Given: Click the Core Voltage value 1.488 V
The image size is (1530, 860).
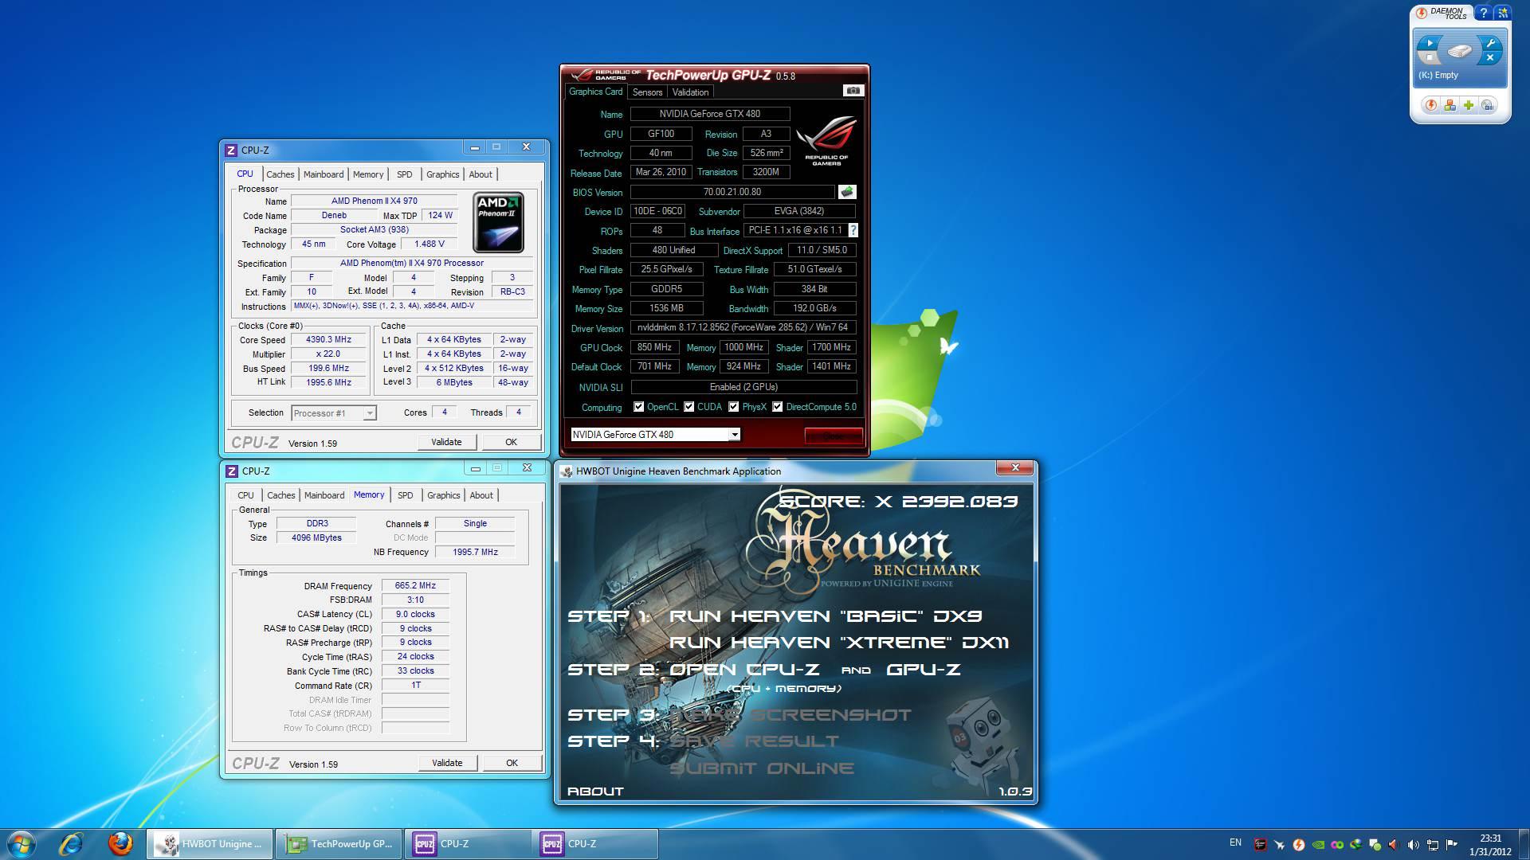Looking at the screenshot, I should 430,244.
